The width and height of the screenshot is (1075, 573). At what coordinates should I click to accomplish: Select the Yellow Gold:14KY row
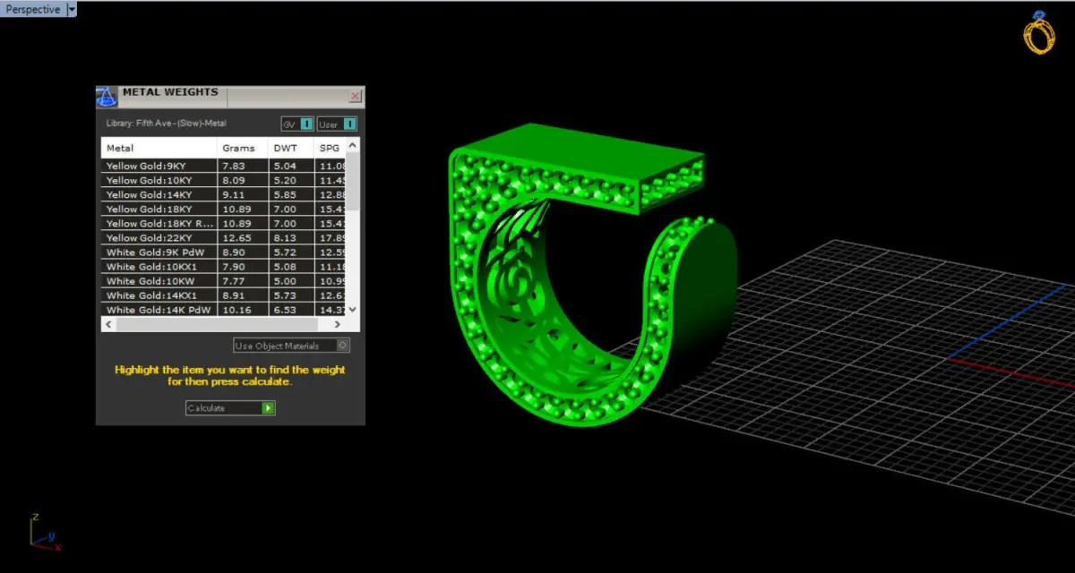224,194
